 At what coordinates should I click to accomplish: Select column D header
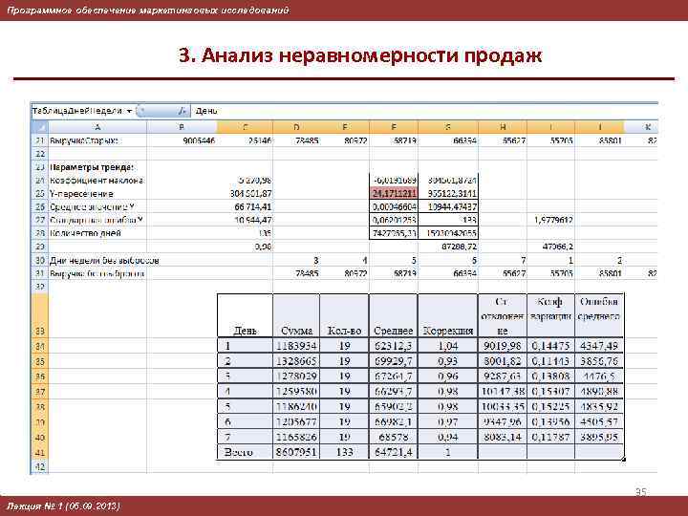[x=296, y=127]
